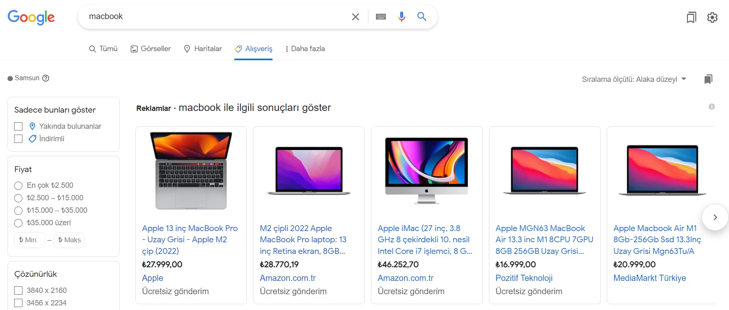
Task: Open the Apple iMac 27 inç image
Action: [x=427, y=171]
